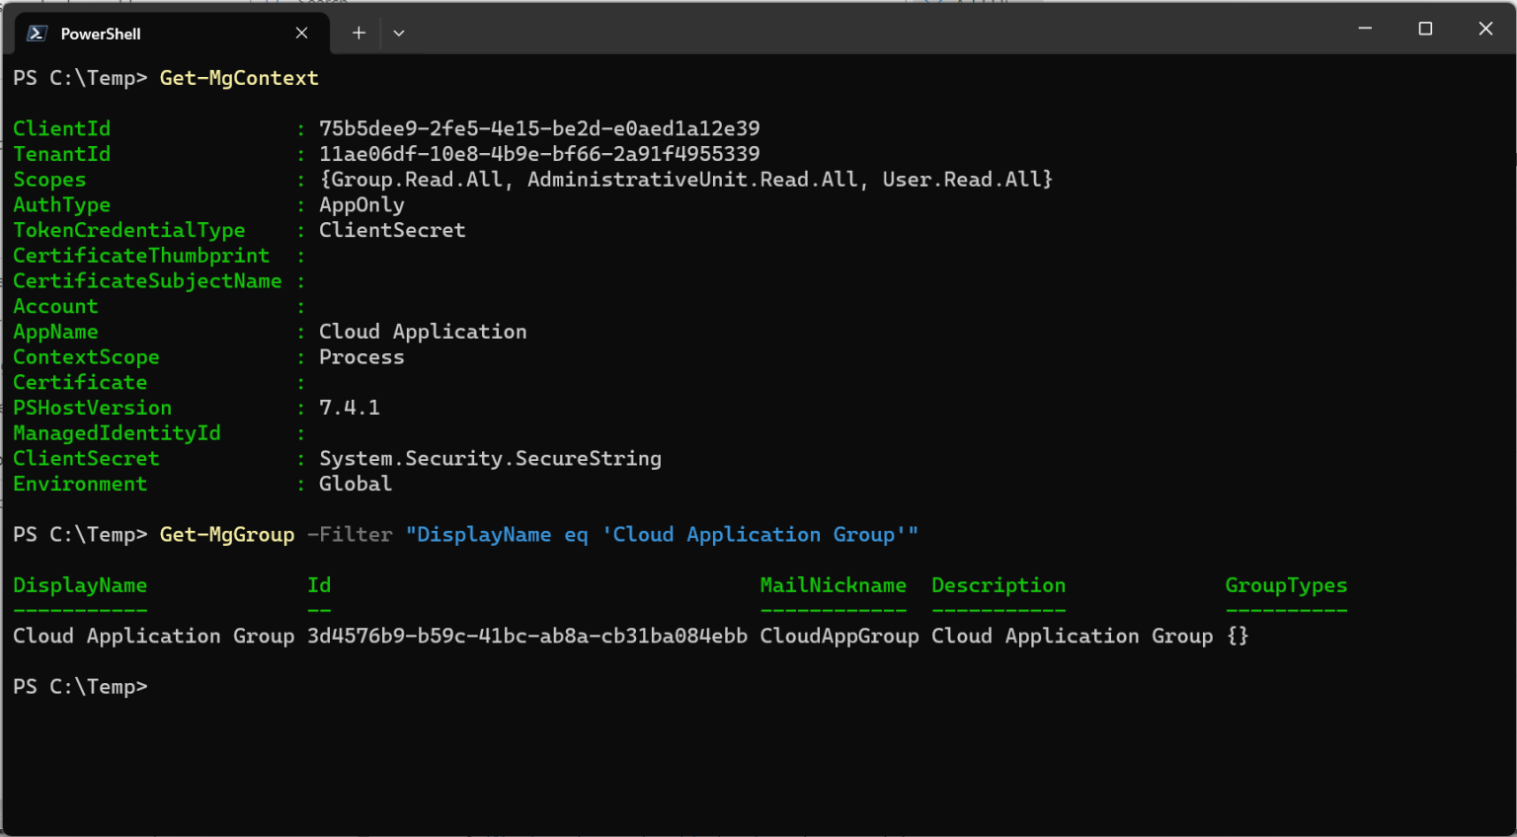Click the CloudAppGroup MailNickname value

coord(838,637)
